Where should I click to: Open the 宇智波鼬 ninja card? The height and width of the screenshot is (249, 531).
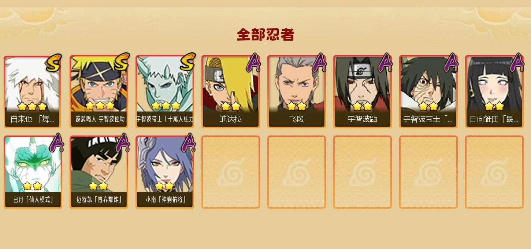tap(363, 91)
